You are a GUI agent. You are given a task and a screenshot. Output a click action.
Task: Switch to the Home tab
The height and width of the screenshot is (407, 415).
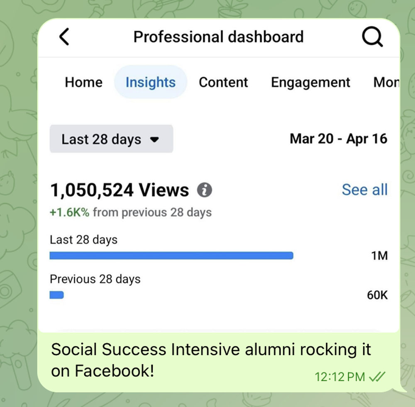[x=84, y=82]
